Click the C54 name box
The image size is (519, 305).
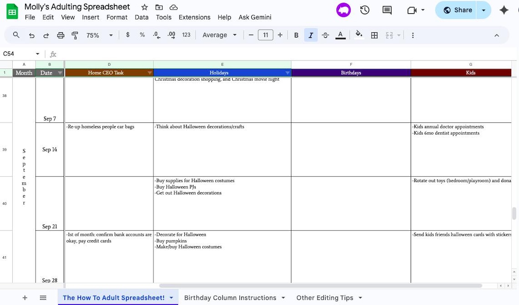click(x=18, y=54)
